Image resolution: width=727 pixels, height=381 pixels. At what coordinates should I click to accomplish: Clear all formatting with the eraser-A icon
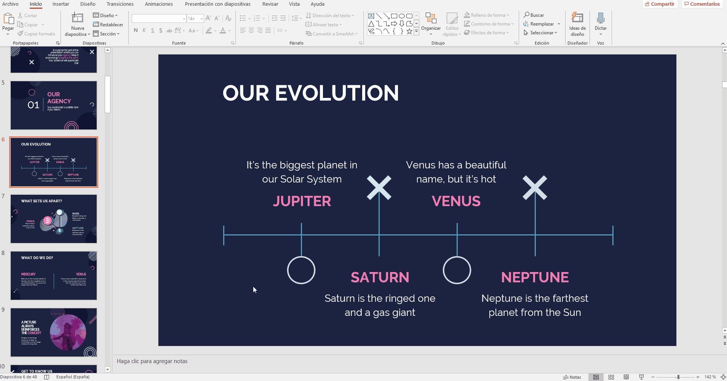click(228, 18)
